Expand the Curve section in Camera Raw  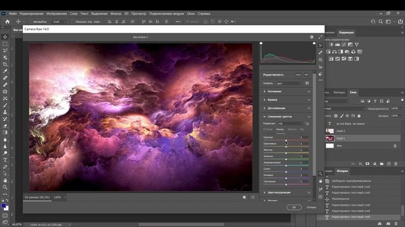(265, 100)
